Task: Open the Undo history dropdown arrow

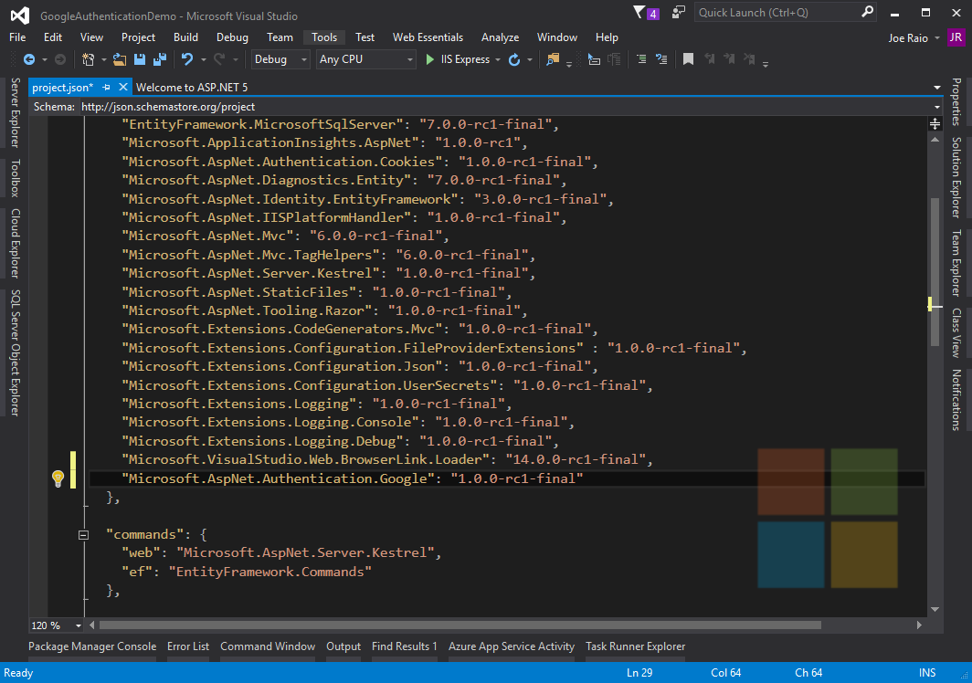Action: 203,60
